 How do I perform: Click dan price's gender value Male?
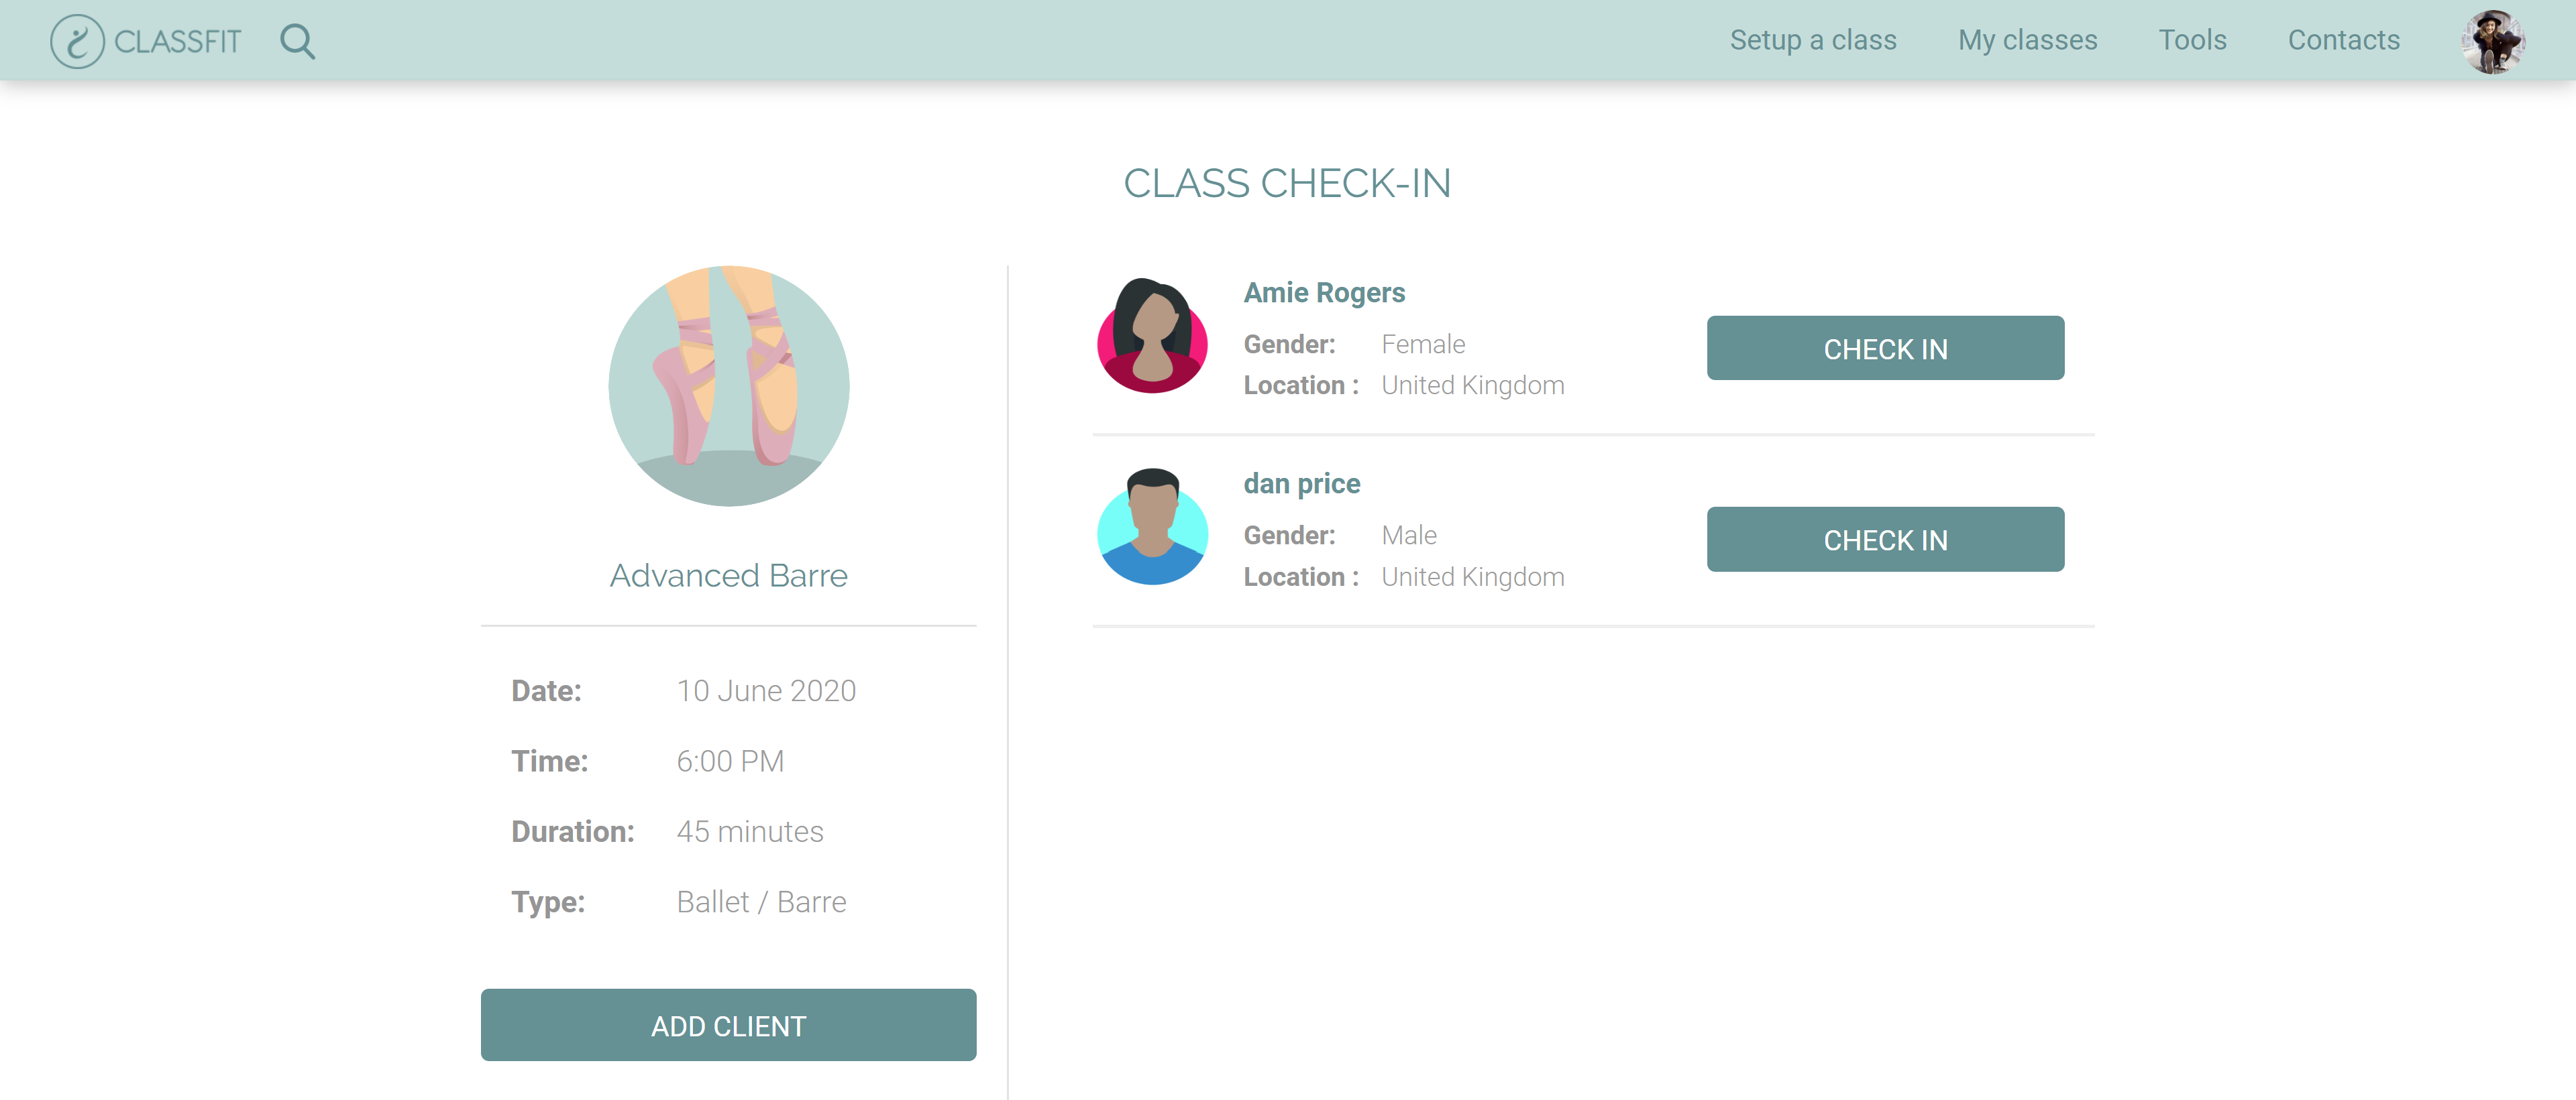click(x=1409, y=536)
